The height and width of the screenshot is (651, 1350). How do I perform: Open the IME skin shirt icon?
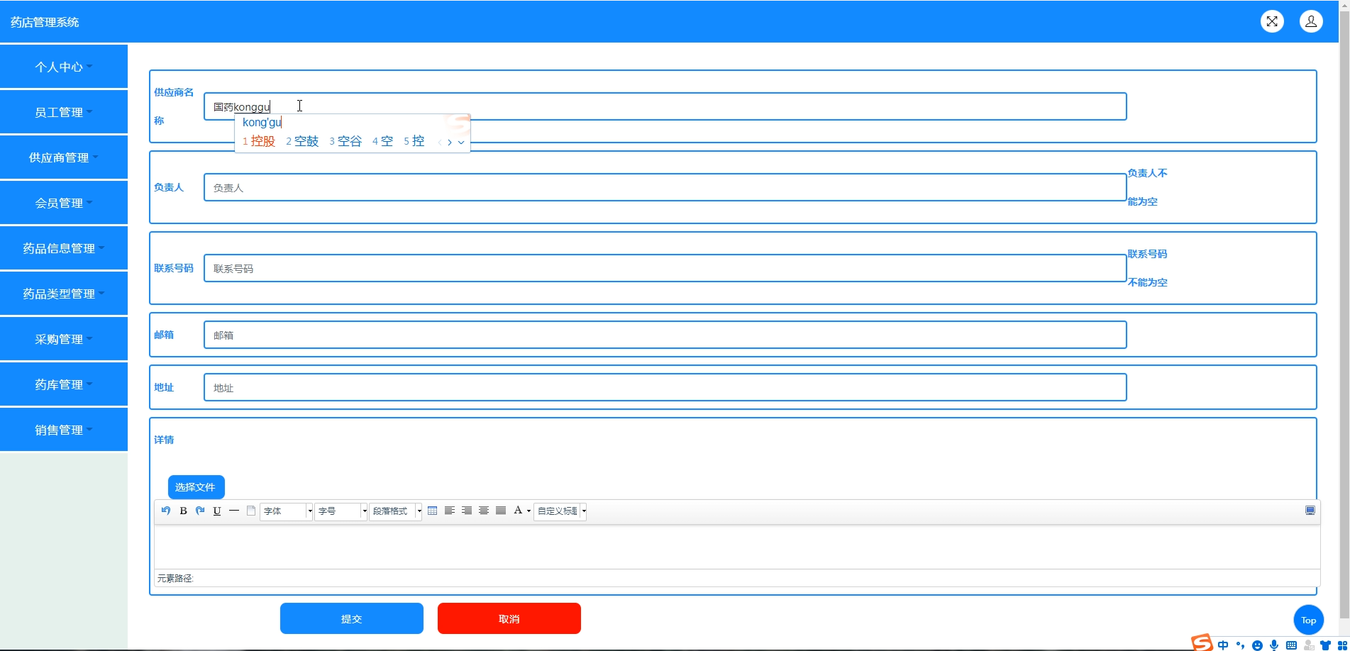[1325, 645]
